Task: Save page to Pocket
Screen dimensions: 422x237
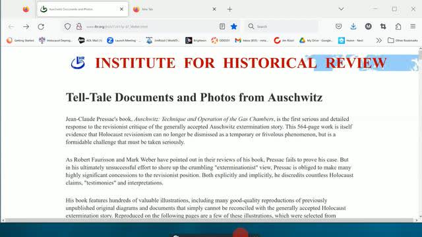Action: coord(338,26)
